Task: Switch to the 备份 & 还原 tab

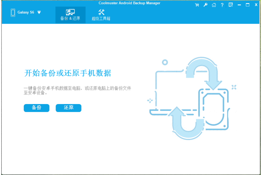Action: (x=70, y=15)
